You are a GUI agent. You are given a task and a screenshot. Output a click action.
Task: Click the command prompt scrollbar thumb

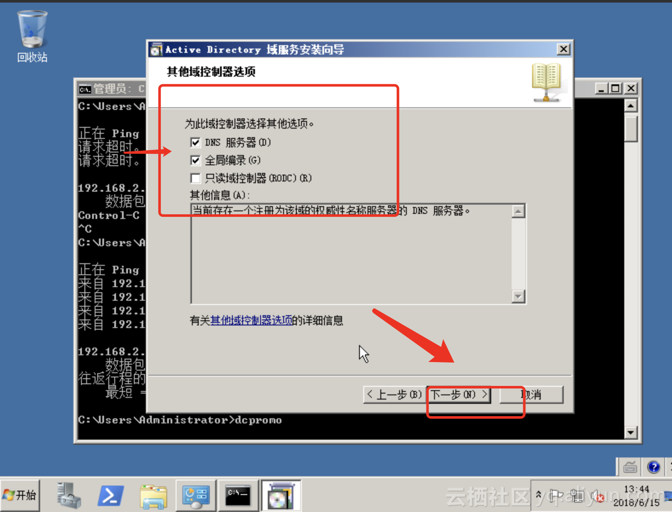(x=631, y=129)
